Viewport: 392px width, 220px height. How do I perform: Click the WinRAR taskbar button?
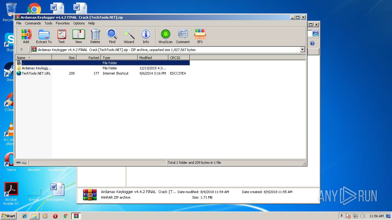tap(76, 216)
